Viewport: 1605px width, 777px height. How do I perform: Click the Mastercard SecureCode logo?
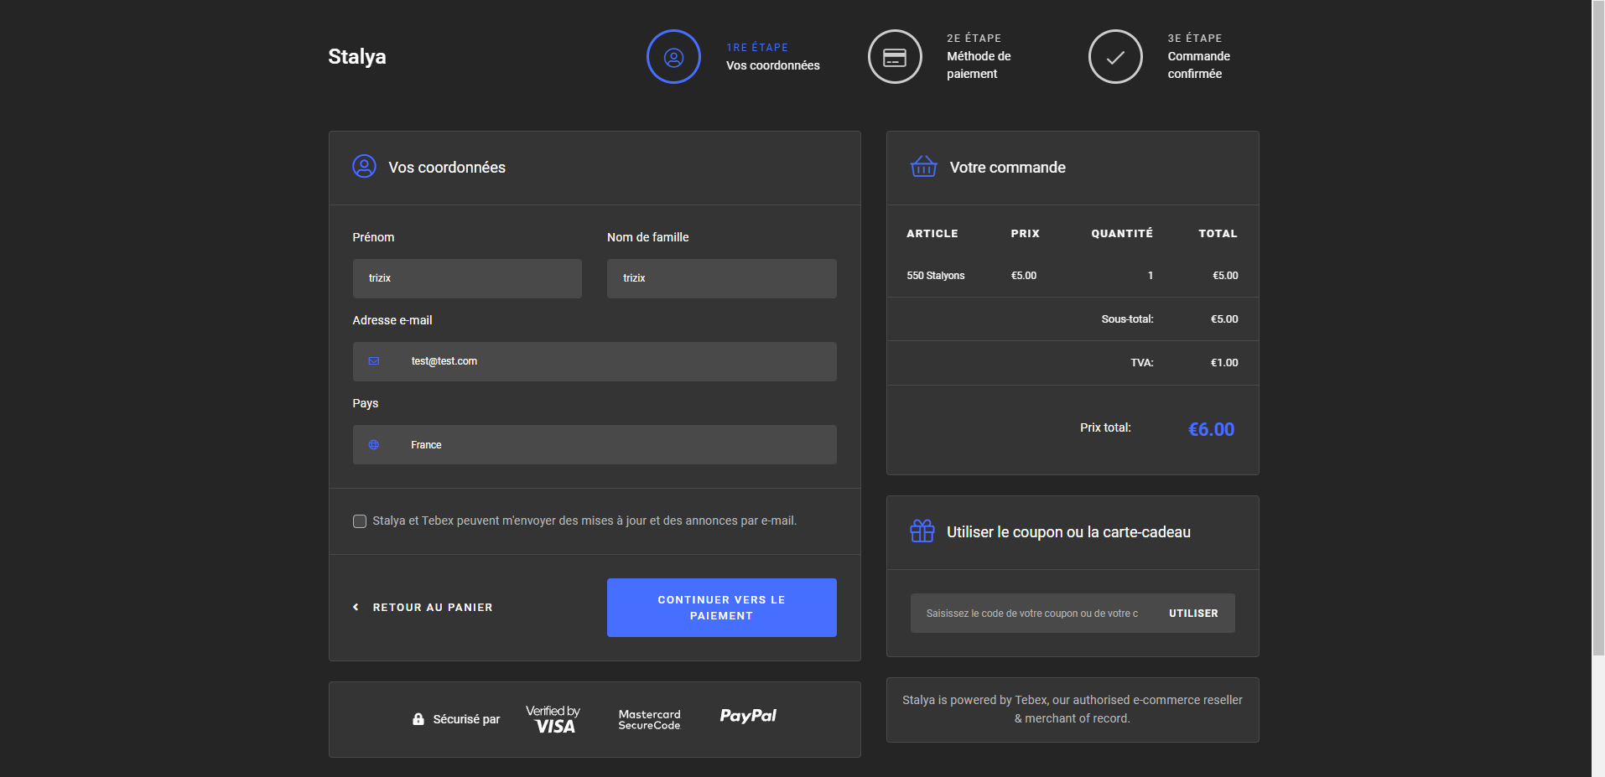(650, 720)
